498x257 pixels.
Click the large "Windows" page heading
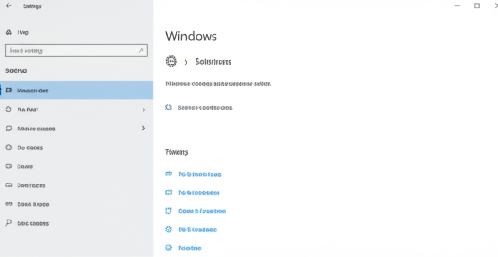click(x=191, y=36)
